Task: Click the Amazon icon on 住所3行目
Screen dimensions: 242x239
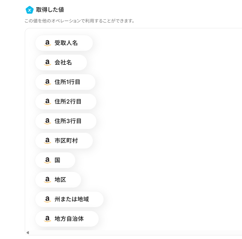Action: tap(47, 121)
